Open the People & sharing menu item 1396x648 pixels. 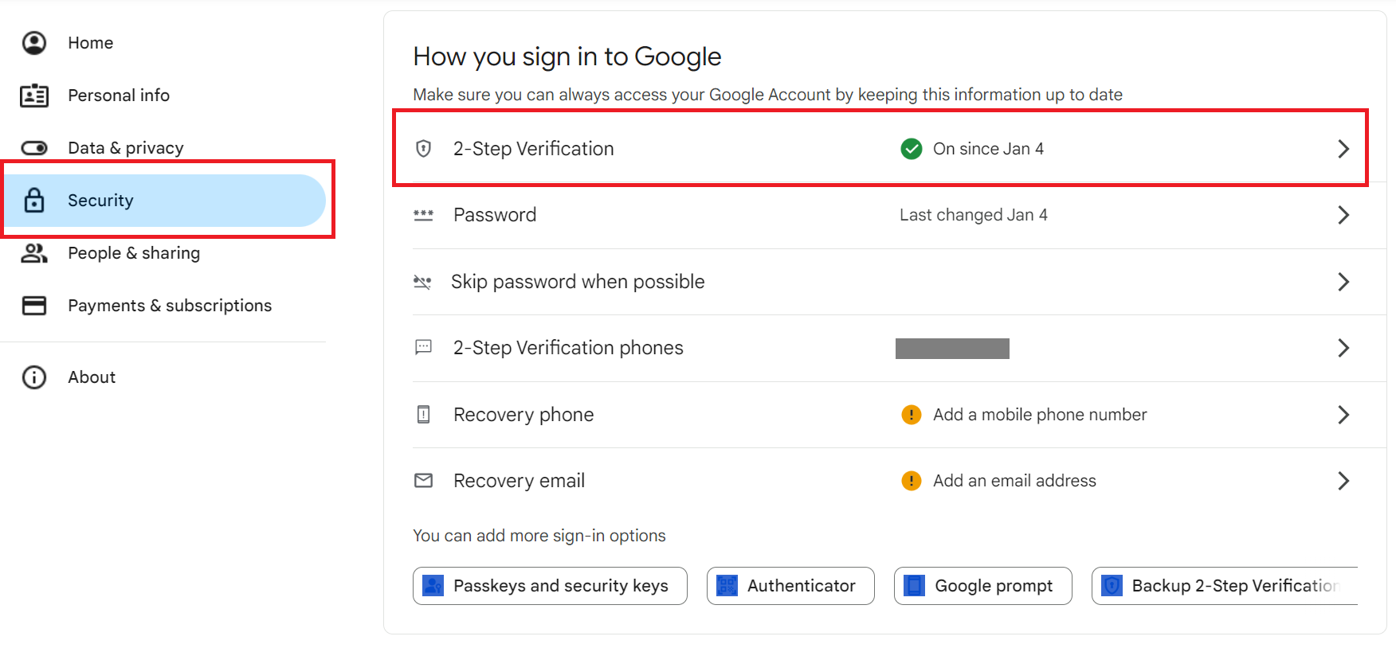134,253
